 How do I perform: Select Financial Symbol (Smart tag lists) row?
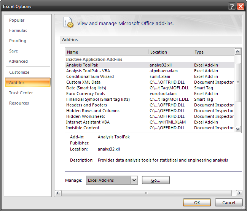click(150, 99)
